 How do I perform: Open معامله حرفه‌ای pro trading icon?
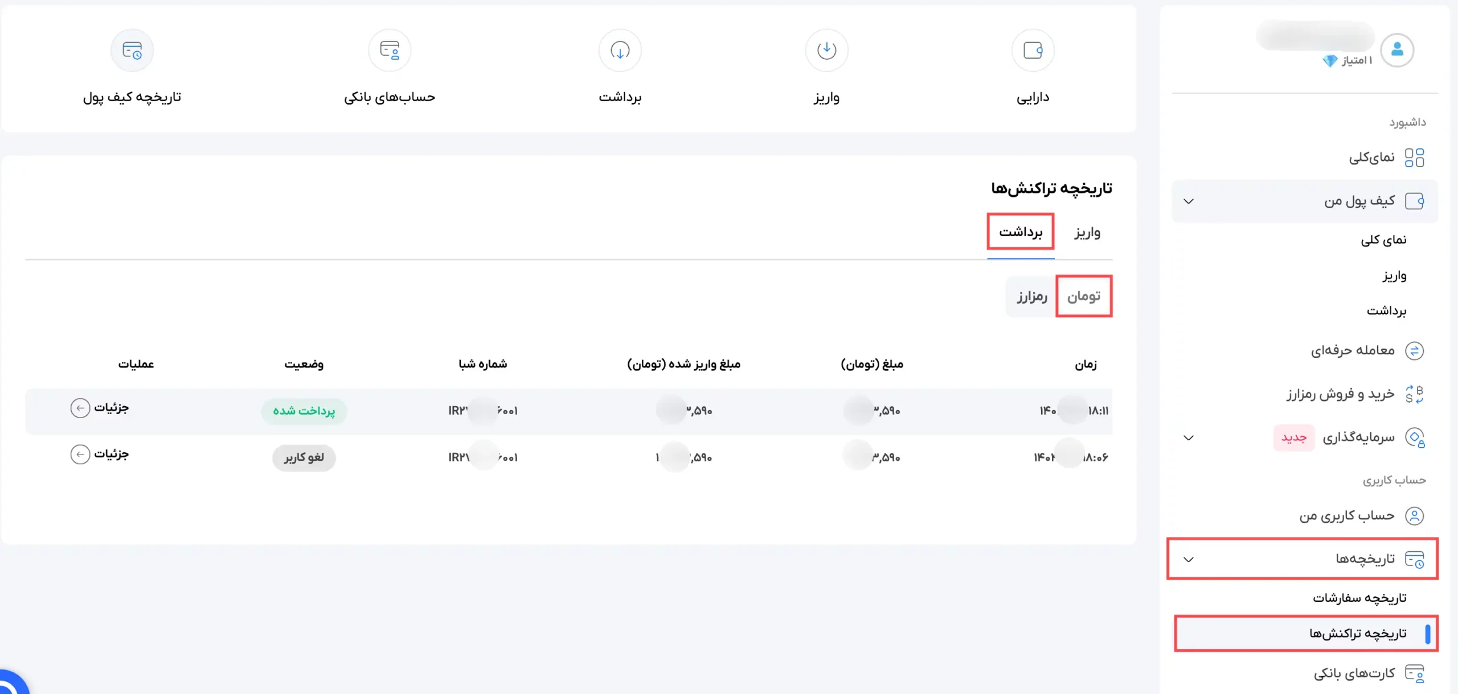(x=1414, y=350)
